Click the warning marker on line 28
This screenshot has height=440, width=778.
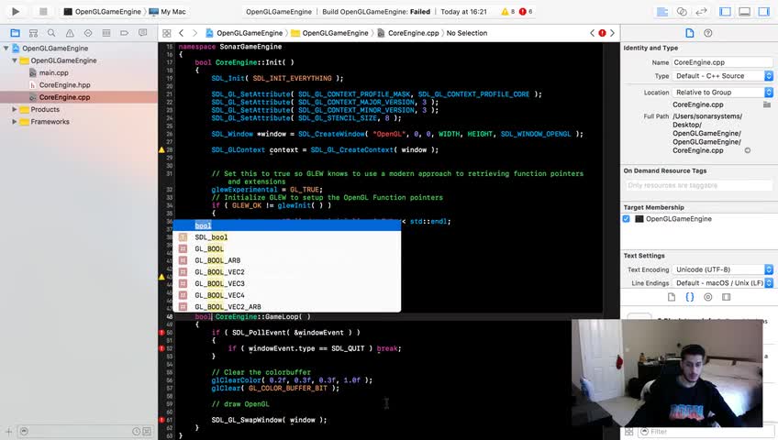(161, 149)
